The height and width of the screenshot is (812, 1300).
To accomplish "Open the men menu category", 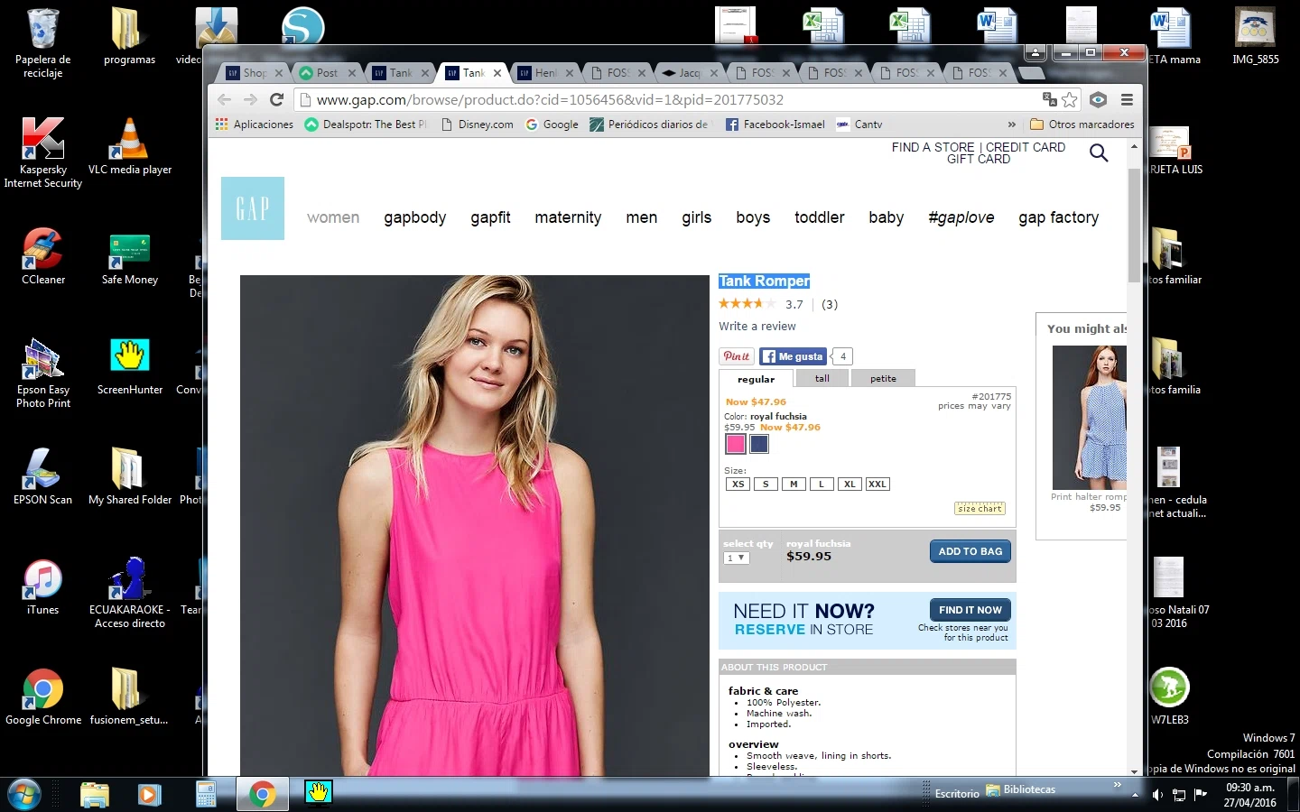I will pyautogui.click(x=641, y=217).
